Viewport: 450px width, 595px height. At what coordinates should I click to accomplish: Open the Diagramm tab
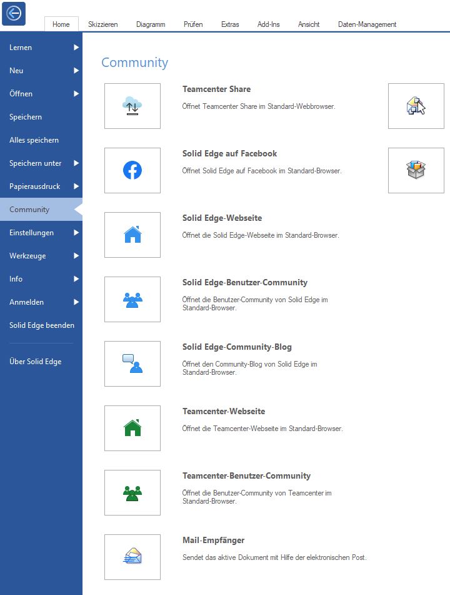tap(151, 24)
